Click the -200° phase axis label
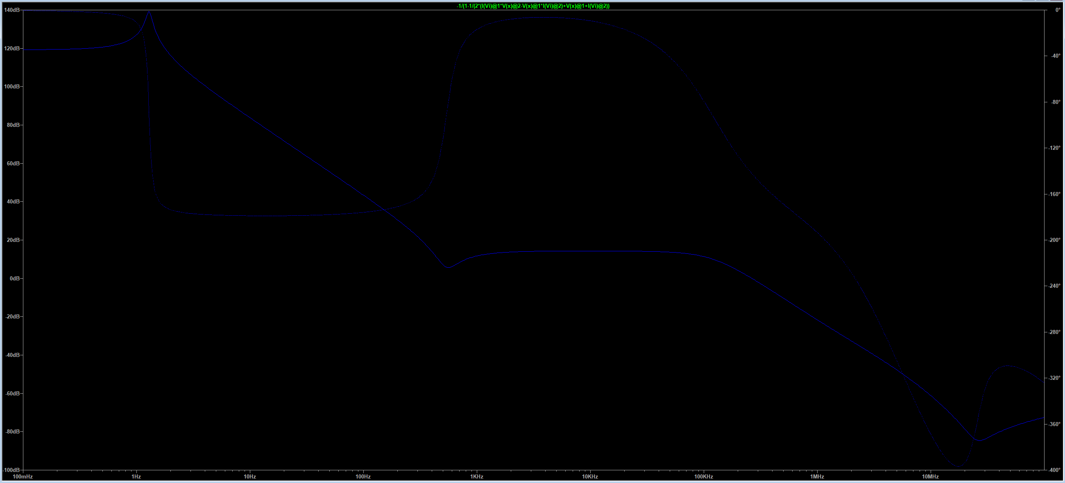 (1055, 240)
